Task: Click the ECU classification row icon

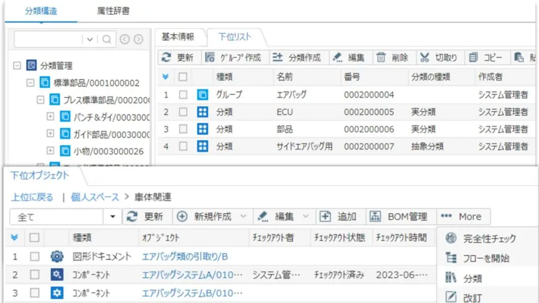Action: 203,112
